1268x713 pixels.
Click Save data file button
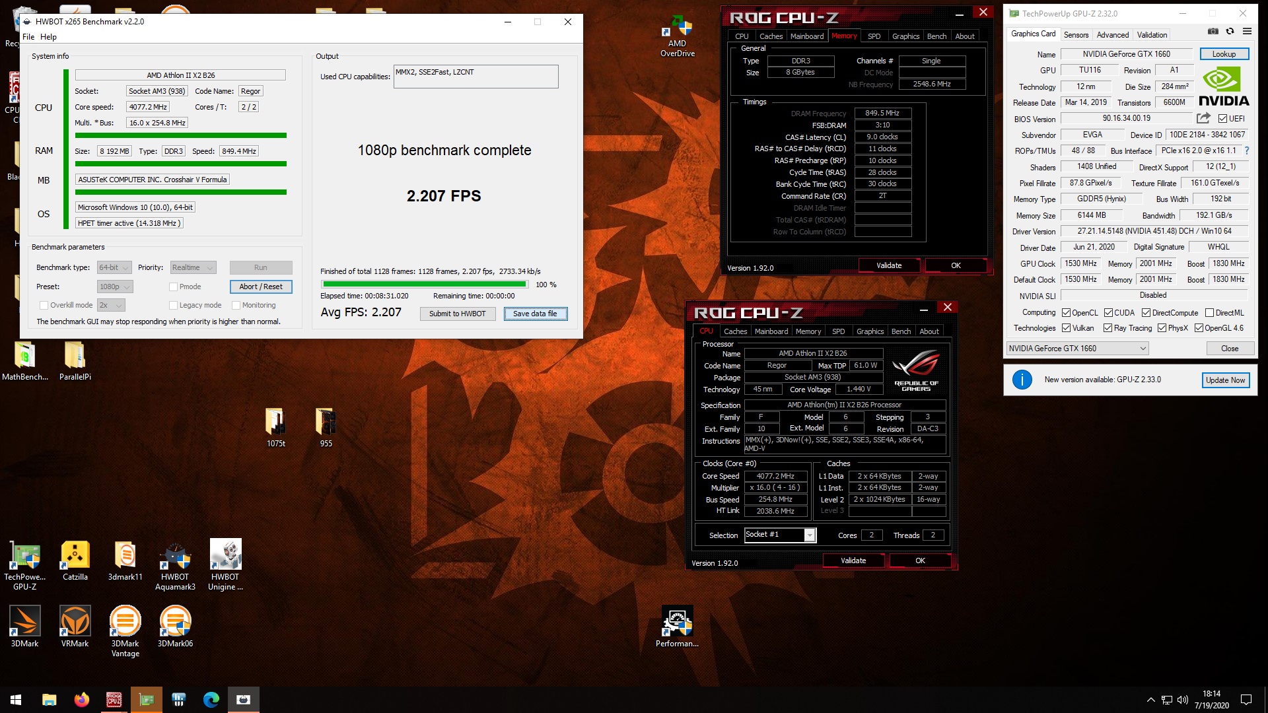coord(535,314)
